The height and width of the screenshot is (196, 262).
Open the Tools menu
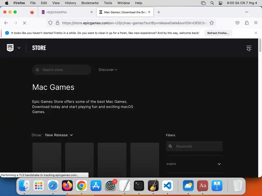108,3
